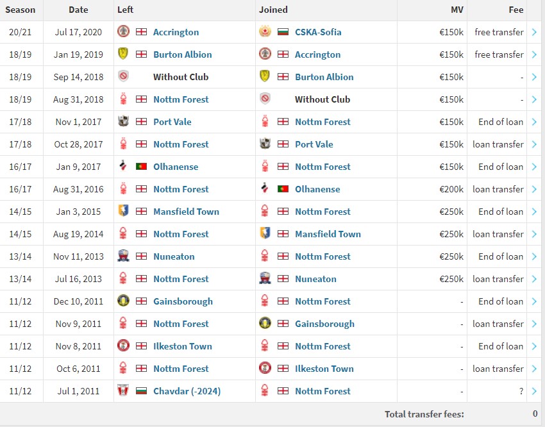Open the arrow for the Jul 1, 2011 transfer

point(534,391)
